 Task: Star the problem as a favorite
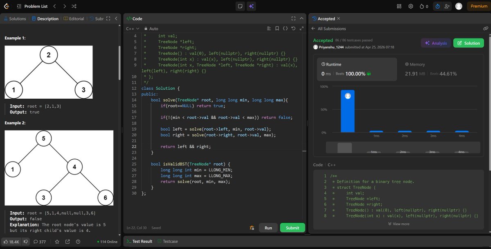57,242
